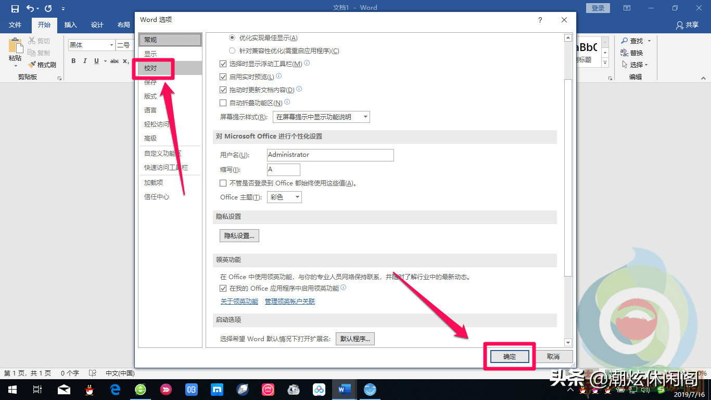Expand the Find (查找) dropdown arrow
711x400 pixels.
point(649,41)
